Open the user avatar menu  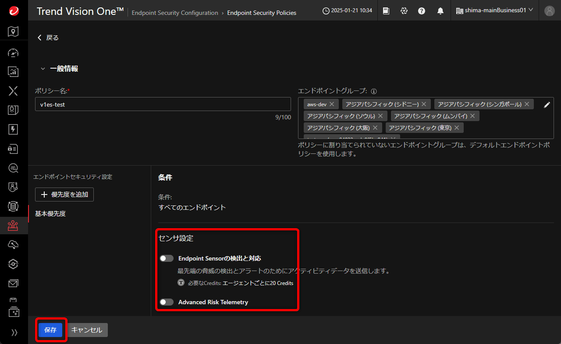[549, 11]
